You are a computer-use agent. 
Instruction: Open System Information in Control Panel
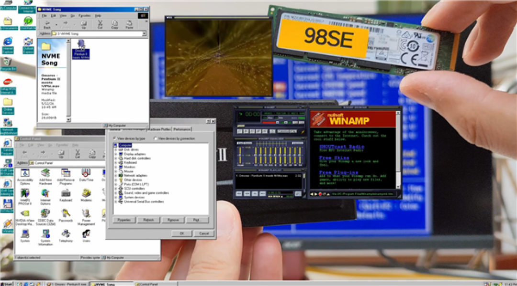click(x=45, y=238)
